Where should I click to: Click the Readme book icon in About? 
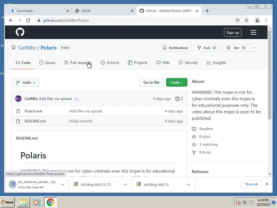[x=194, y=129]
